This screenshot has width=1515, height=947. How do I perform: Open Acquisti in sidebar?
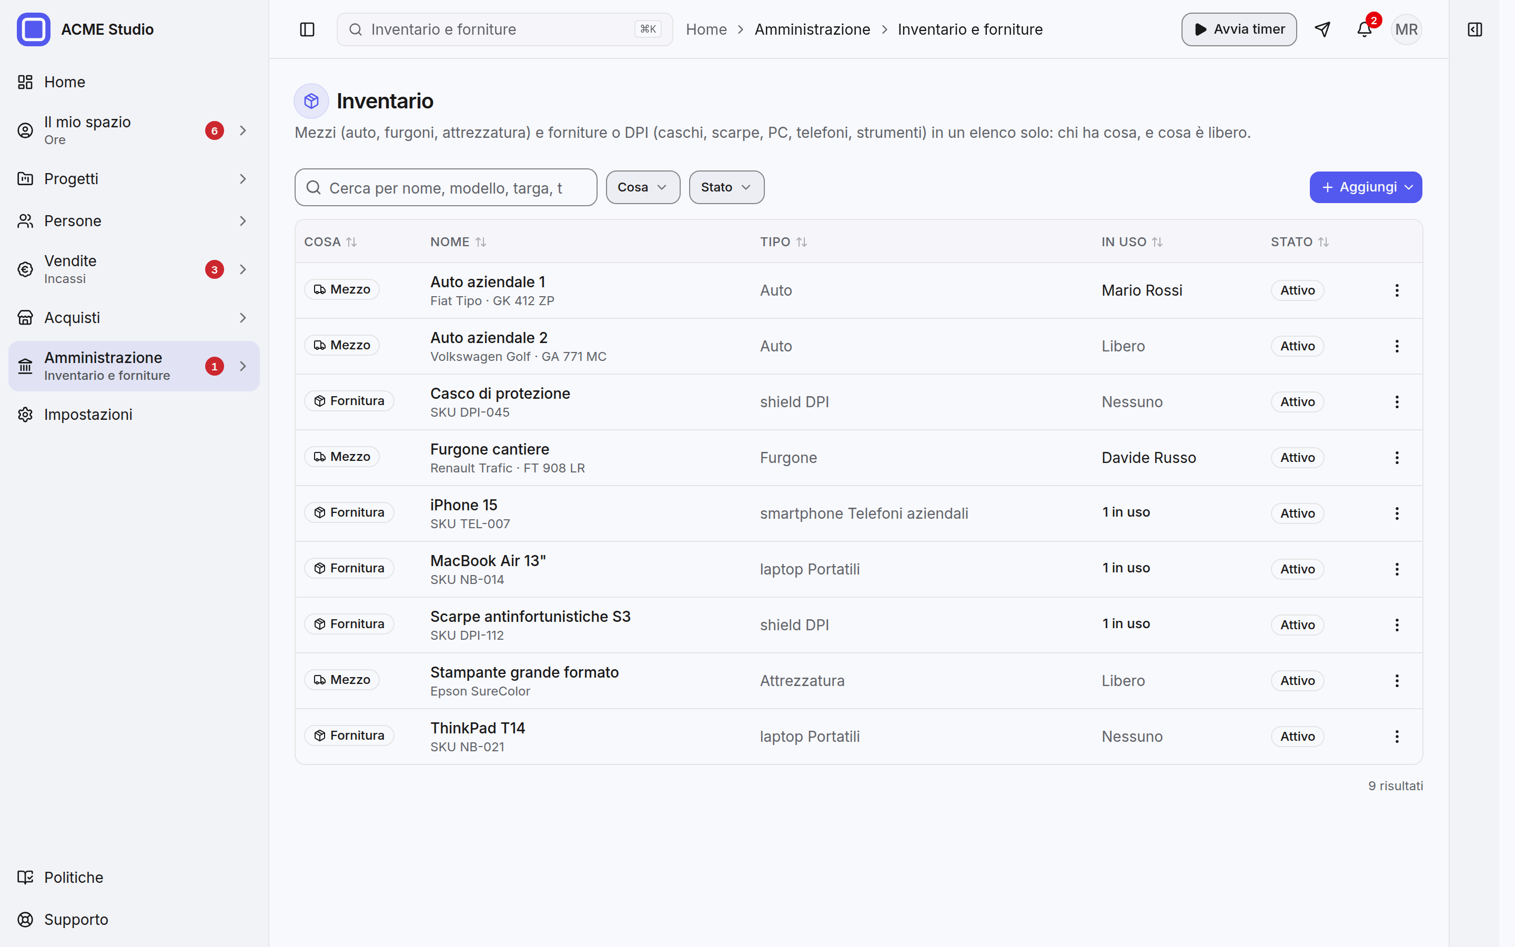[x=134, y=318]
